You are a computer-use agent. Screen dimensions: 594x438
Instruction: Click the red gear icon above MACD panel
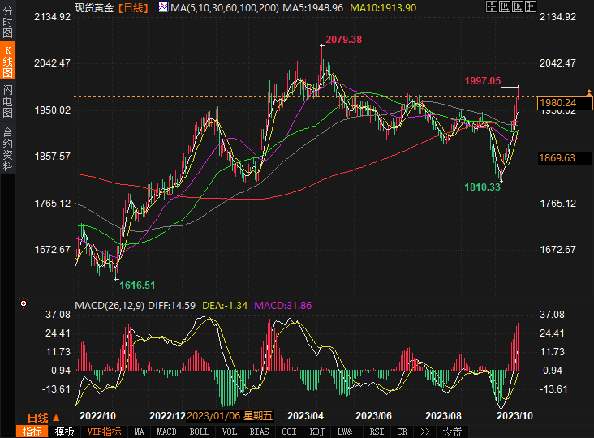(24, 304)
